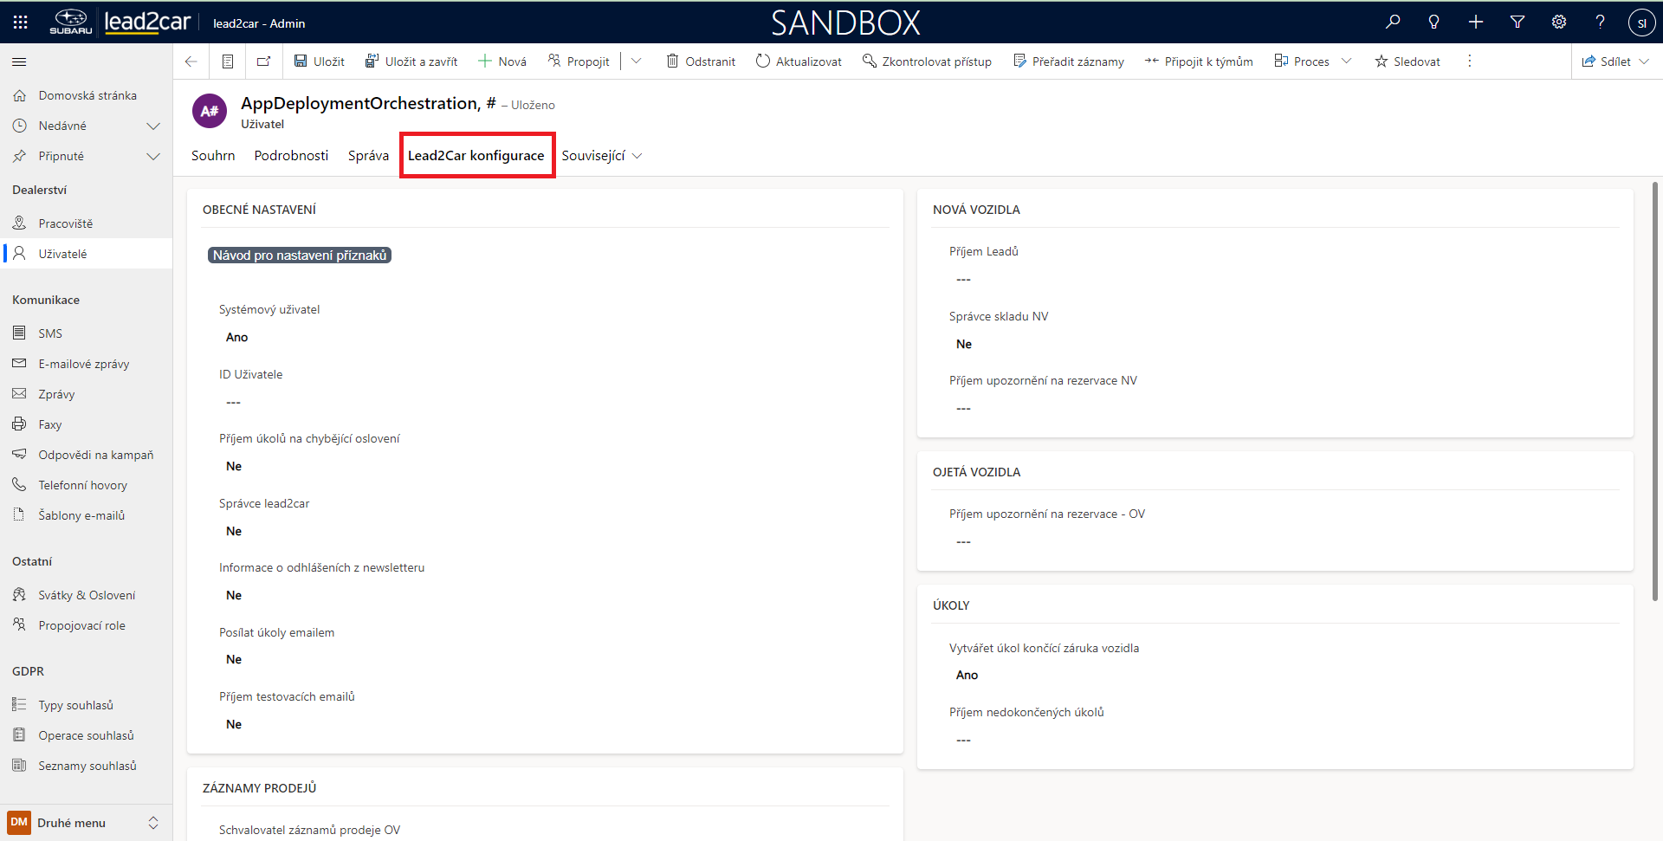Click the search magnifier icon in header
The height and width of the screenshot is (841, 1663).
(x=1393, y=23)
